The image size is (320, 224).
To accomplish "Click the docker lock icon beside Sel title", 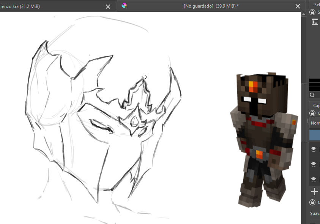I will (x=312, y=12).
